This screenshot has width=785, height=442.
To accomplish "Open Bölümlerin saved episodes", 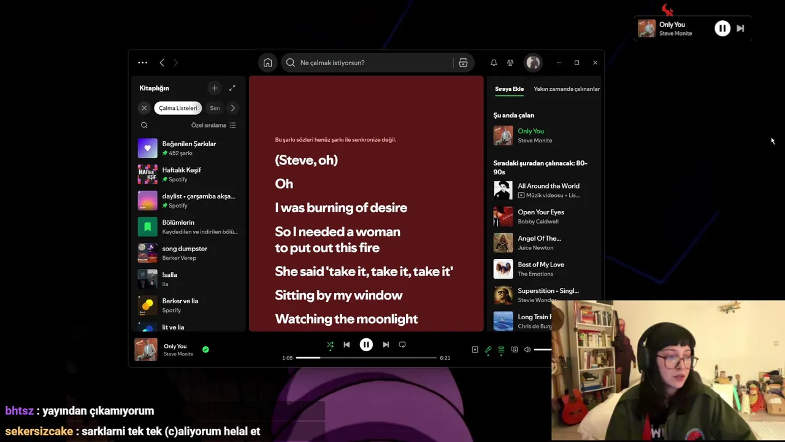I will pos(188,227).
